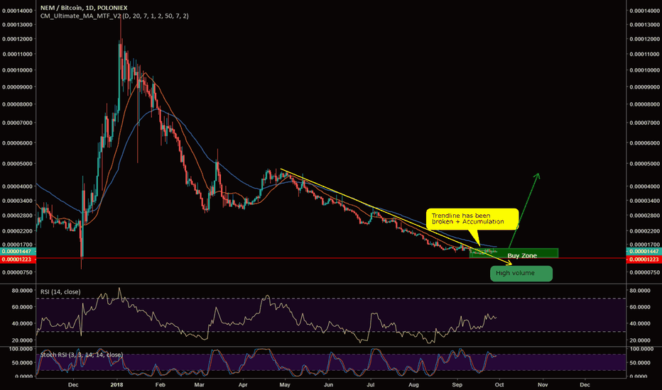Click the 0.00002800 value on the left price scale
This screenshot has width=662, height=390.
[x=17, y=216]
